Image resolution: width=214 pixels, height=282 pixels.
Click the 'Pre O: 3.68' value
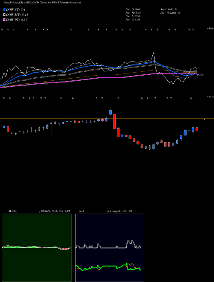(x=133, y=9)
